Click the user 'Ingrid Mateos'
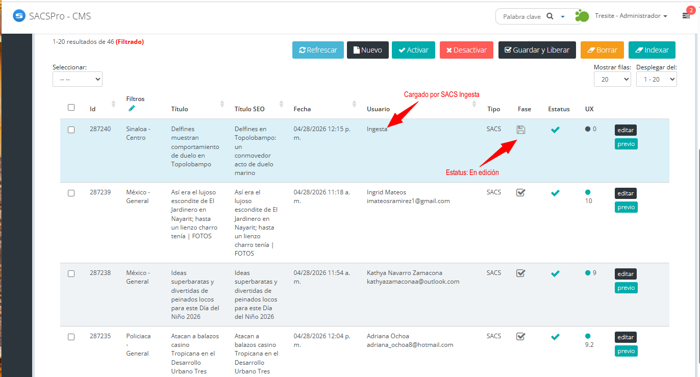Image resolution: width=700 pixels, height=377 pixels. coord(386,192)
